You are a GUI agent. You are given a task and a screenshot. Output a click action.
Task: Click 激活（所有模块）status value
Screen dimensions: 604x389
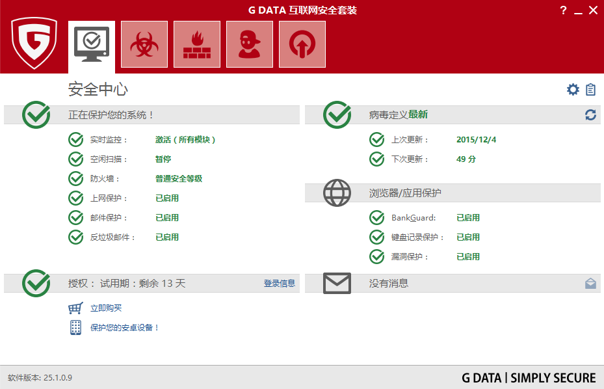pyautogui.click(x=185, y=140)
